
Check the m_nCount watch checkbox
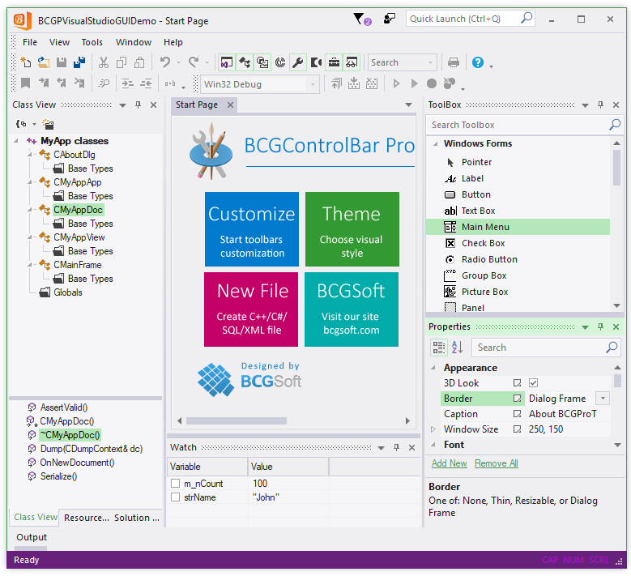point(175,483)
